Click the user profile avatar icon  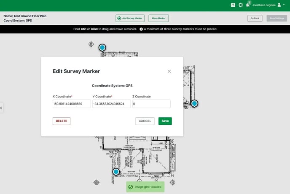pos(279,5)
